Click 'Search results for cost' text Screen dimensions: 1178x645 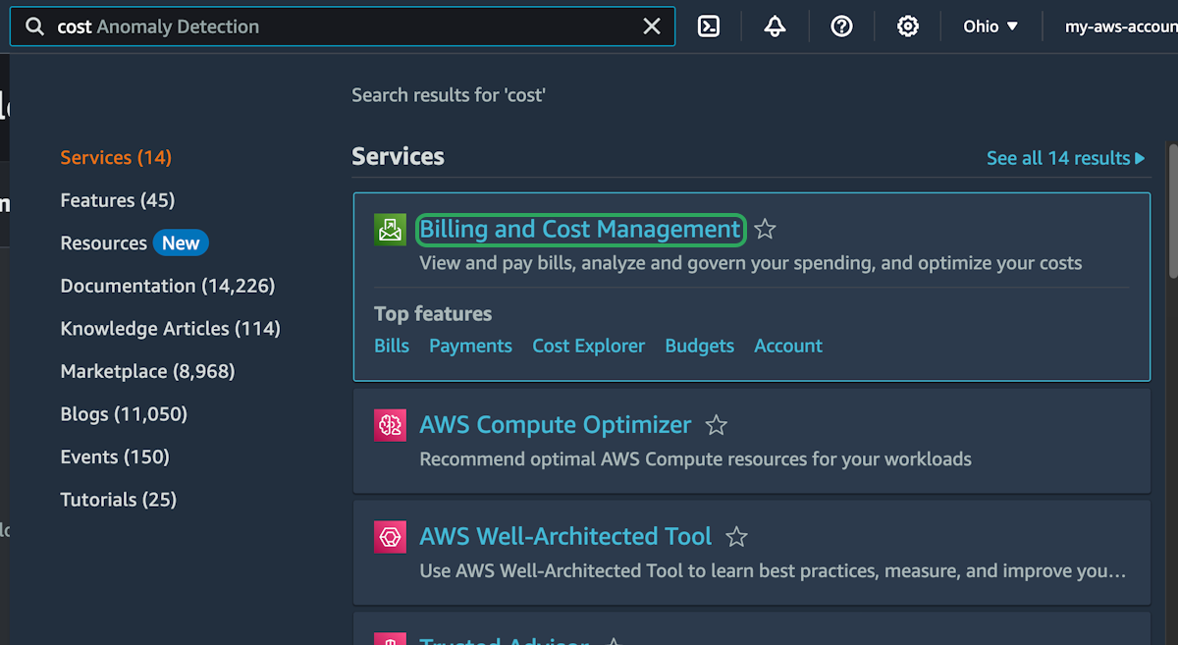point(449,95)
